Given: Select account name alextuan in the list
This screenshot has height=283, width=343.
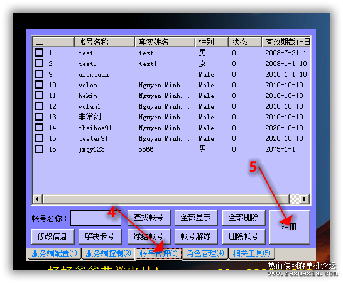Looking at the screenshot, I should point(94,74).
